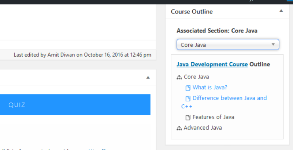Collapse the Course Outline panel
293x150 pixels.
click(281, 11)
